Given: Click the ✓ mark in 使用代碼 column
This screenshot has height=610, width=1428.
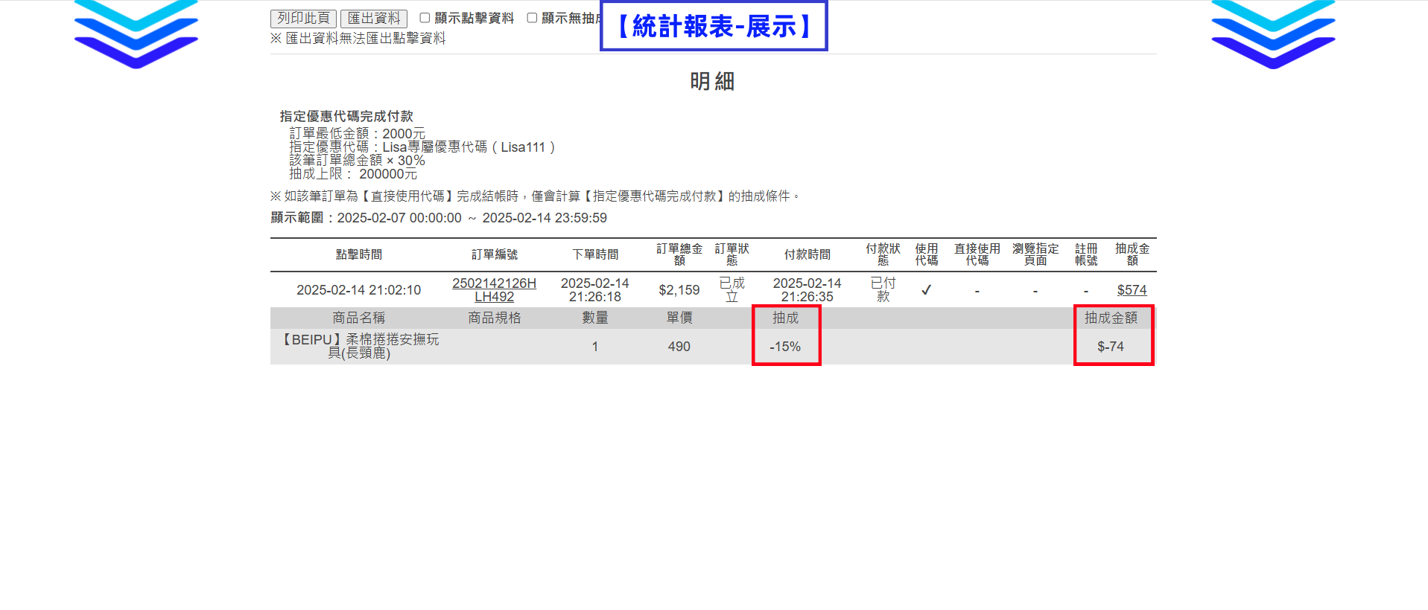Looking at the screenshot, I should [x=926, y=290].
